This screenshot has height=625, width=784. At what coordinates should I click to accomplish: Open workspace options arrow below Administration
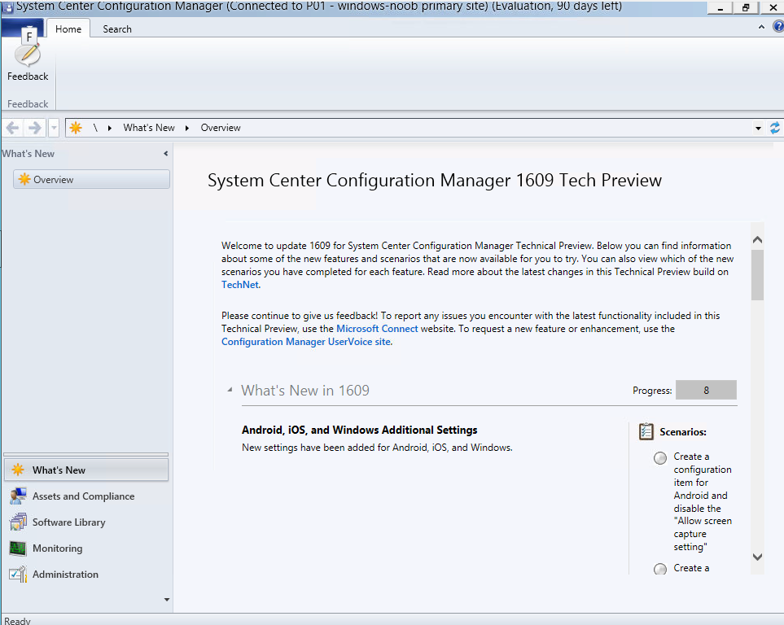(x=167, y=600)
